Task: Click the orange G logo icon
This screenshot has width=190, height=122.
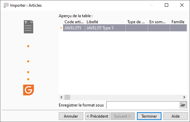Action: point(29,90)
